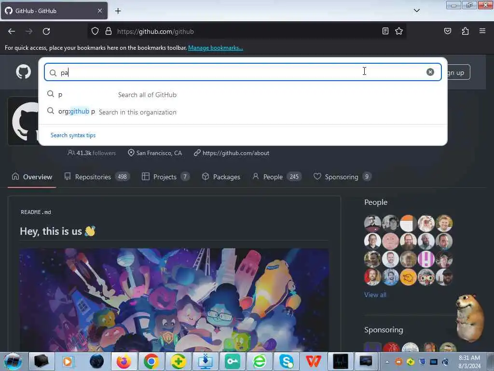List all tabs dropdown arrow

416,11
